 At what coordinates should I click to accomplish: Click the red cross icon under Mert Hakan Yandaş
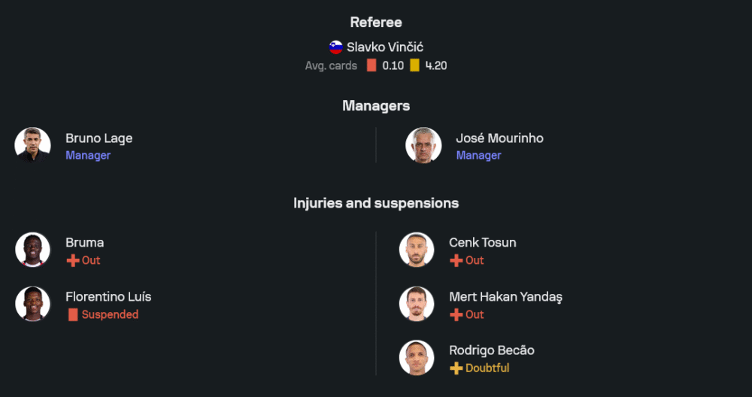coord(456,315)
